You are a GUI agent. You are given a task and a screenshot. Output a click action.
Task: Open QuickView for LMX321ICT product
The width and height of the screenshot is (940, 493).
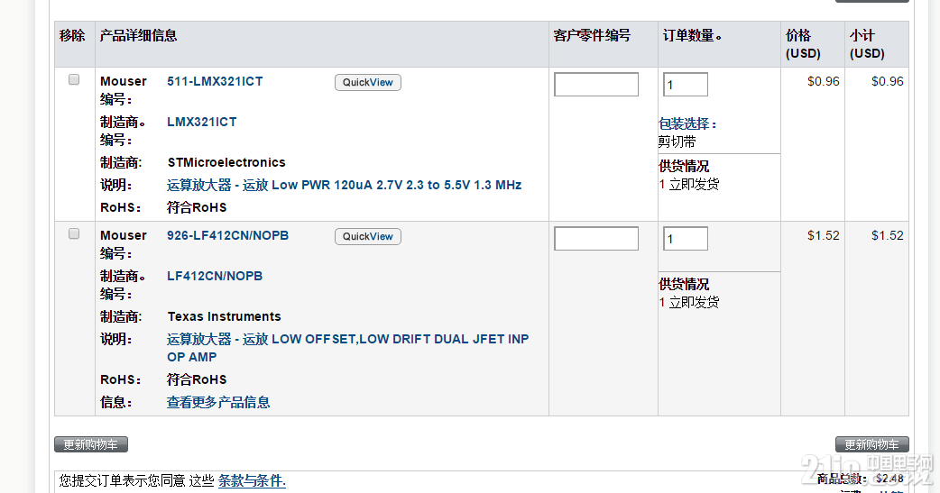click(x=368, y=83)
